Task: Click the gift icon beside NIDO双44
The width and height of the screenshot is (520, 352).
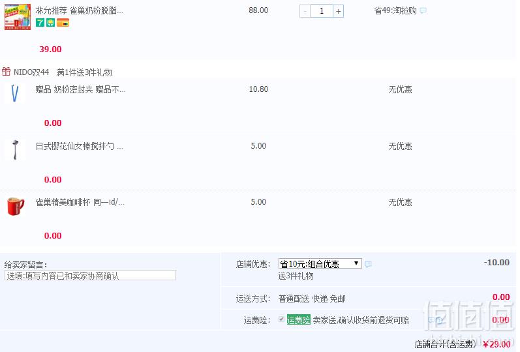Action: [6, 72]
